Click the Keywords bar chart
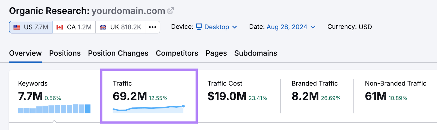Viewport: 437px width, 130px height. click(x=54, y=109)
